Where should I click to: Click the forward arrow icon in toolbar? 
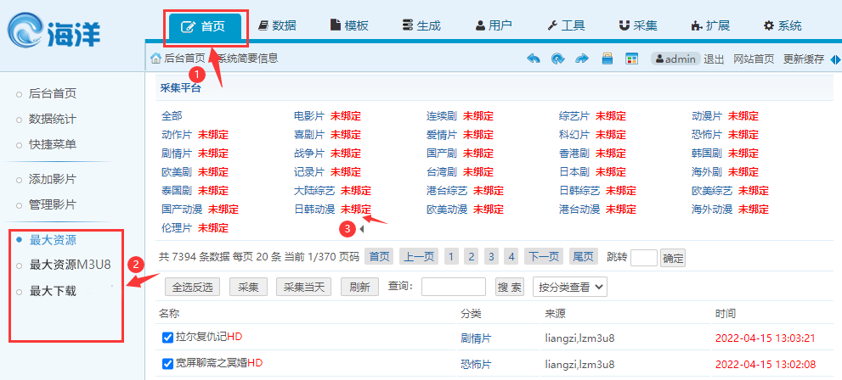[x=582, y=59]
